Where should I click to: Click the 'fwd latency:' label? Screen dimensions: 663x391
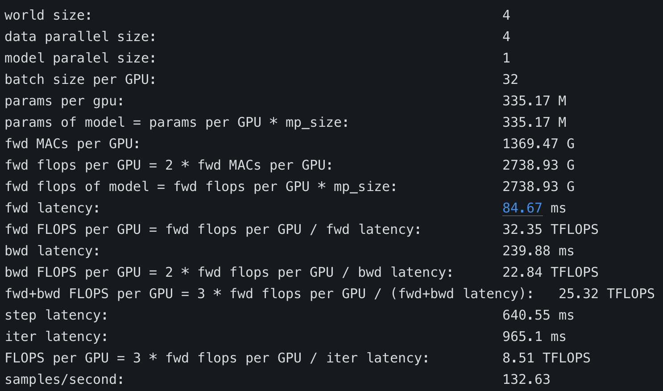pyautogui.click(x=52, y=208)
